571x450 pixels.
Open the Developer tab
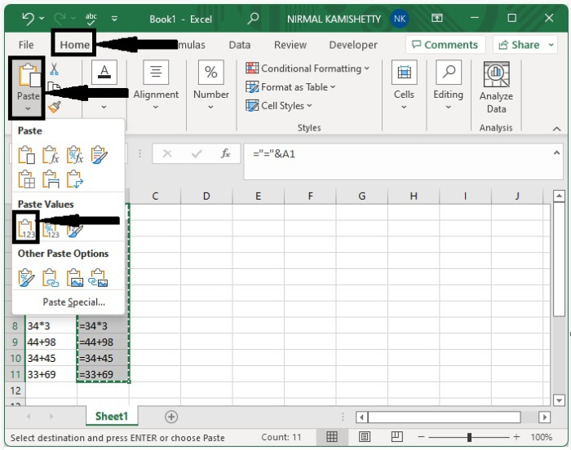(x=353, y=45)
